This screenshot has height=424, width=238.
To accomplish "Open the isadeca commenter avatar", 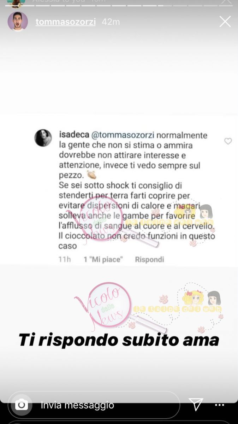I will (x=43, y=138).
